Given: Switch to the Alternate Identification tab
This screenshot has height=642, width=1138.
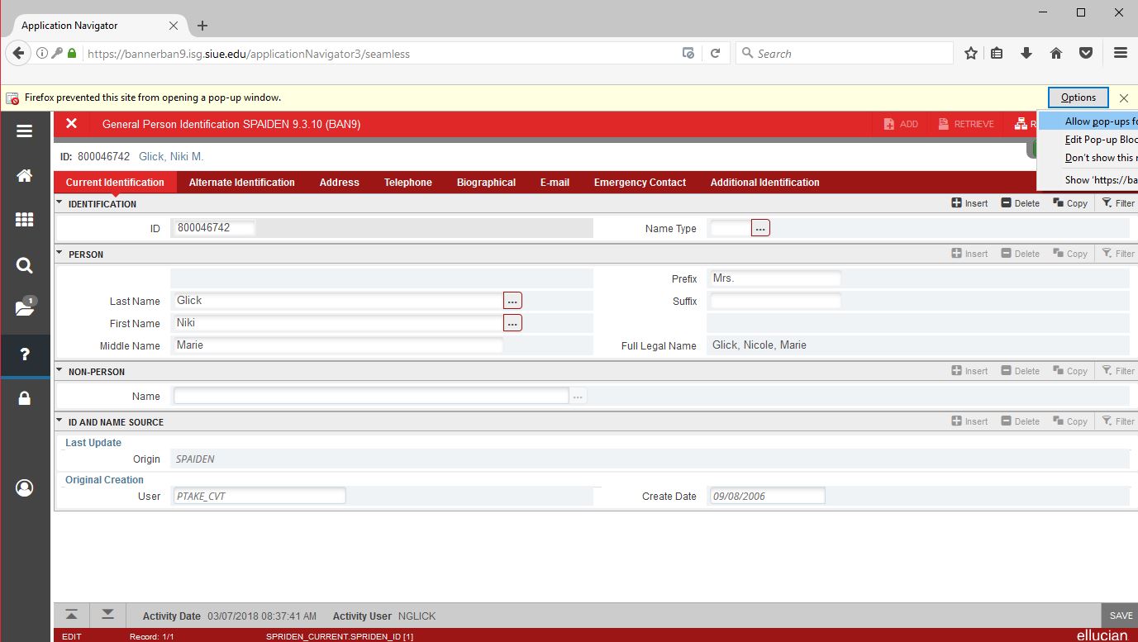Looking at the screenshot, I should (241, 183).
